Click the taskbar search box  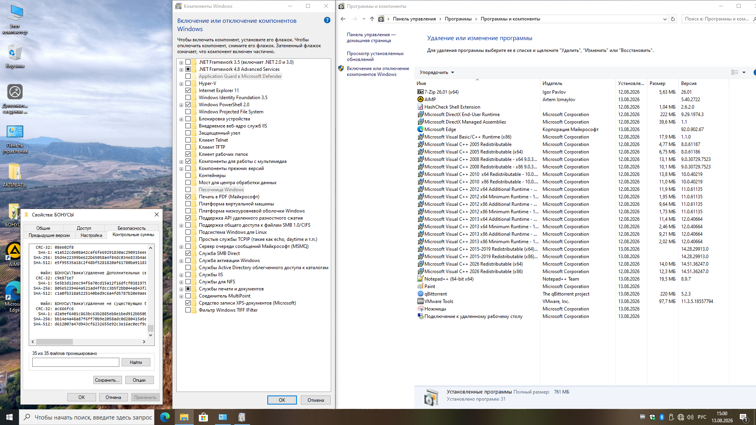coord(87,417)
